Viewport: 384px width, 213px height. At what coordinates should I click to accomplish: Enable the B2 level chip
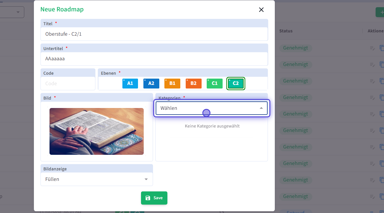tap(193, 83)
